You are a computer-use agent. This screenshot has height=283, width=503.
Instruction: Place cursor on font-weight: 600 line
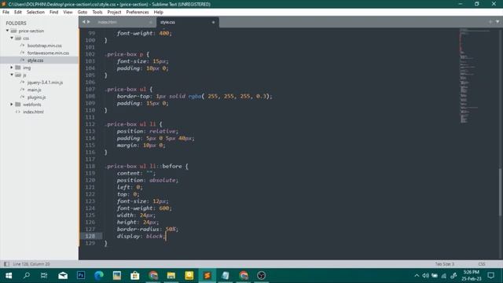[145, 208]
